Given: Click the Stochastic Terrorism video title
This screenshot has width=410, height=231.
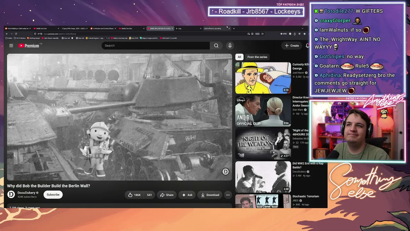Looking at the screenshot, I should (x=306, y=196).
